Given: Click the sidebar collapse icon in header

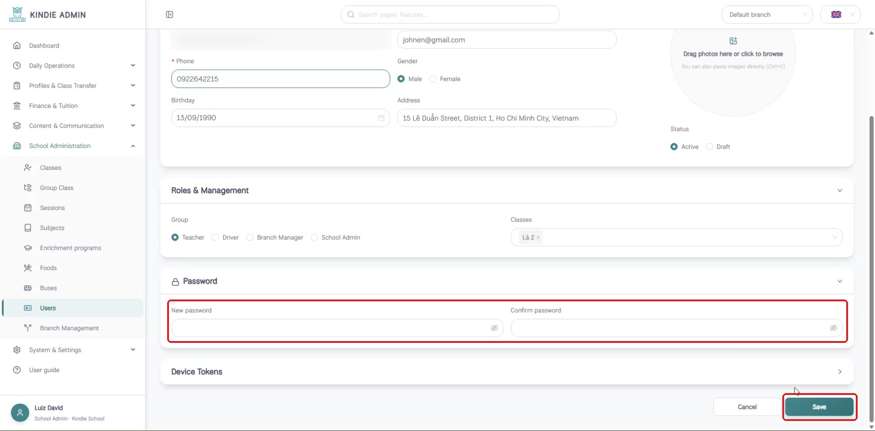Looking at the screenshot, I should pos(169,15).
